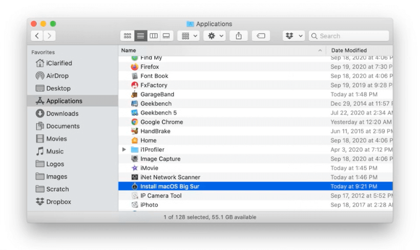Open the gear Action menu

pyautogui.click(x=215, y=36)
